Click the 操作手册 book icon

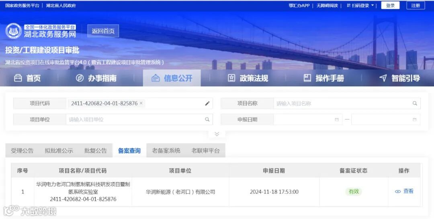point(307,78)
